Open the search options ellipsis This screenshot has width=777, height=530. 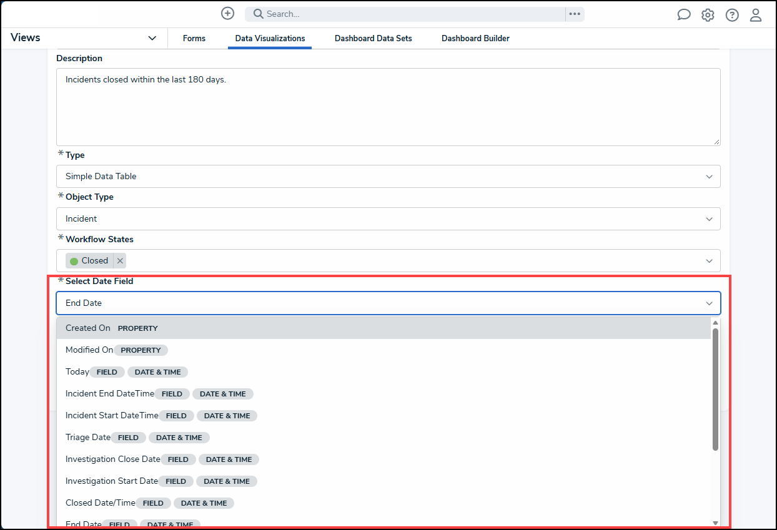click(575, 14)
